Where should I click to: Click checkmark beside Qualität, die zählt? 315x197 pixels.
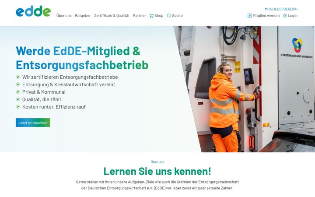click(18, 99)
